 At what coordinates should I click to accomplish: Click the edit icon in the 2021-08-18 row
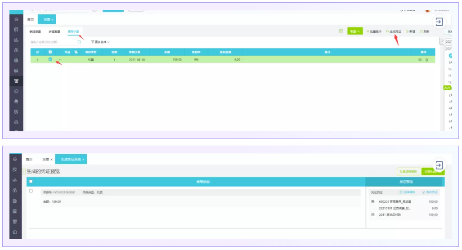420,60
